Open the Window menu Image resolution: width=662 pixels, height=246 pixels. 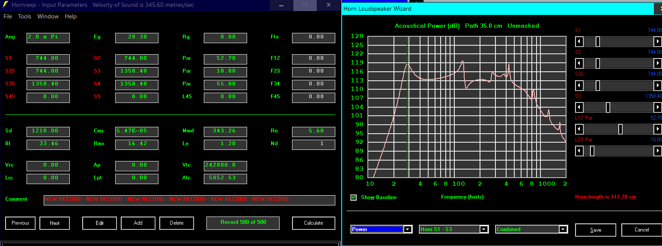point(48,16)
